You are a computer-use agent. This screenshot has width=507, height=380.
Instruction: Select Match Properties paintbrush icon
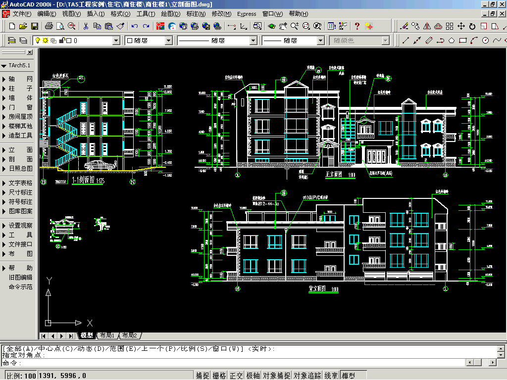(x=120, y=26)
